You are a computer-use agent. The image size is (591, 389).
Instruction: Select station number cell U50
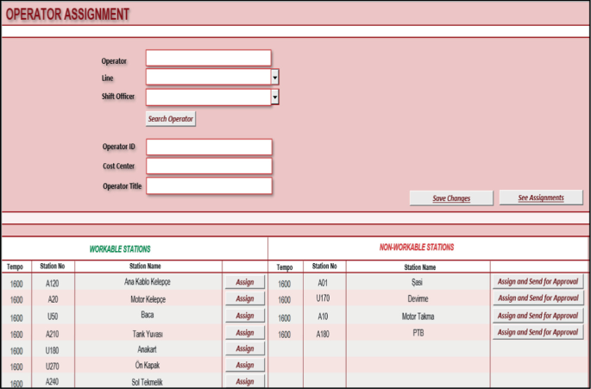point(53,317)
